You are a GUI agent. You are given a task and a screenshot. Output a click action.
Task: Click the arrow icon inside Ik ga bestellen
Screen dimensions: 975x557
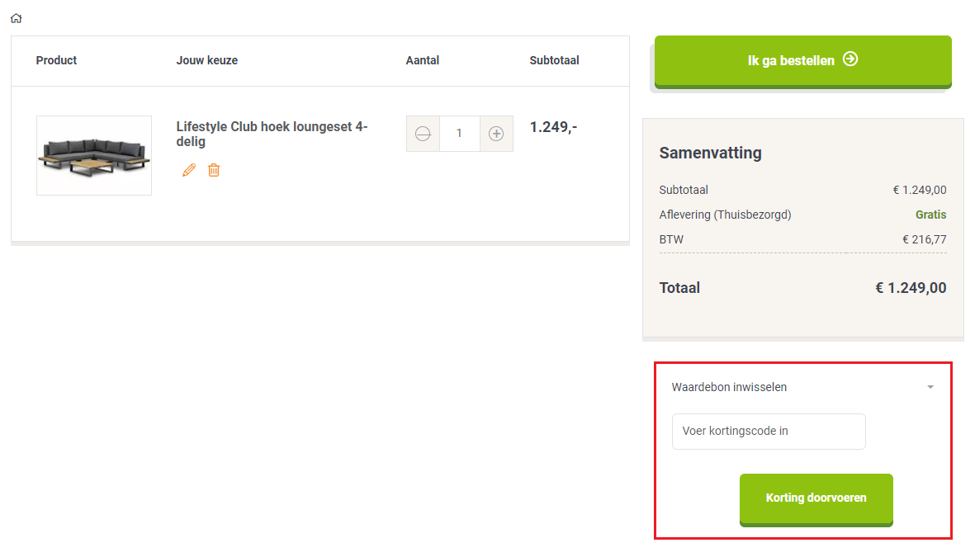click(x=850, y=59)
